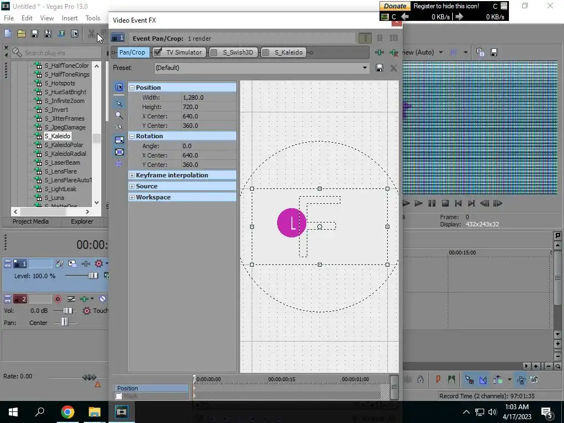
Task: Click the audio track Vol slider handle
Action: coord(68,311)
